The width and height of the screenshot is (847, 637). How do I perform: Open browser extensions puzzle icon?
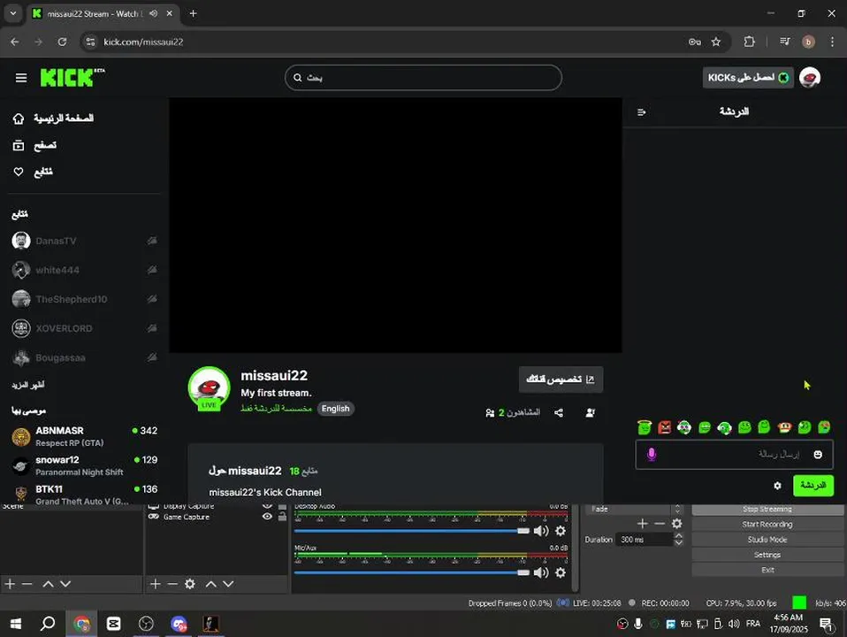(x=749, y=42)
